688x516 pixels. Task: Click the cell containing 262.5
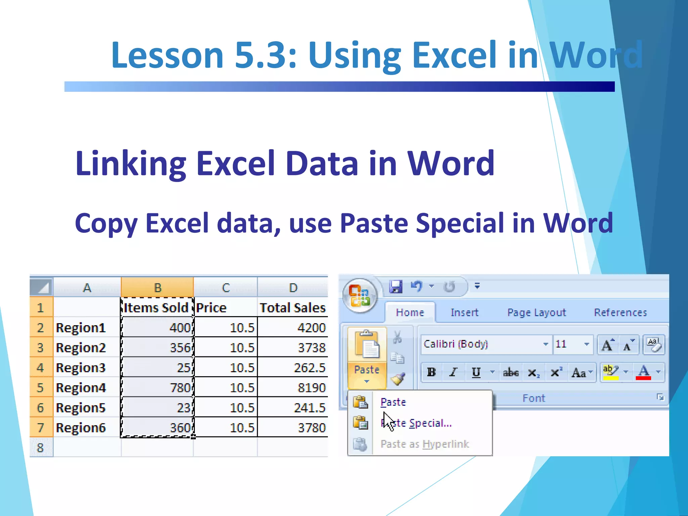[293, 367]
